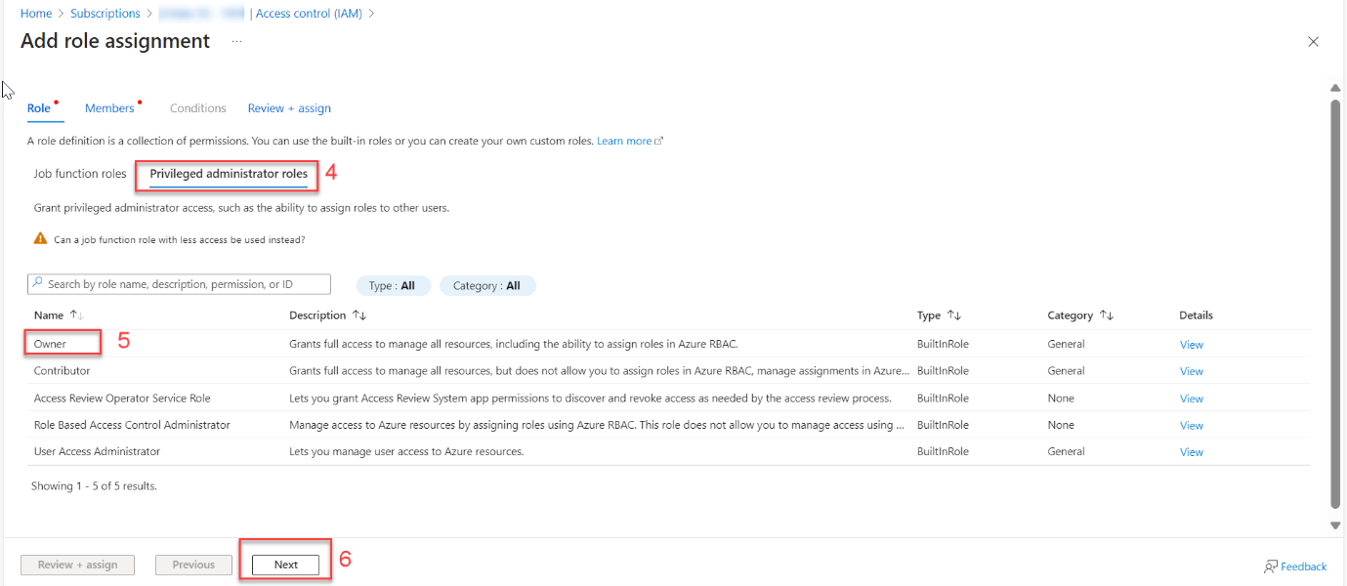Close the Add role assignment pane
The width and height of the screenshot is (1347, 586).
1313,42
